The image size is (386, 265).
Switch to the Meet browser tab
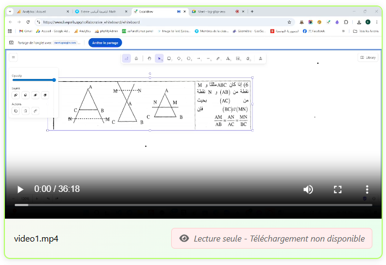210,11
